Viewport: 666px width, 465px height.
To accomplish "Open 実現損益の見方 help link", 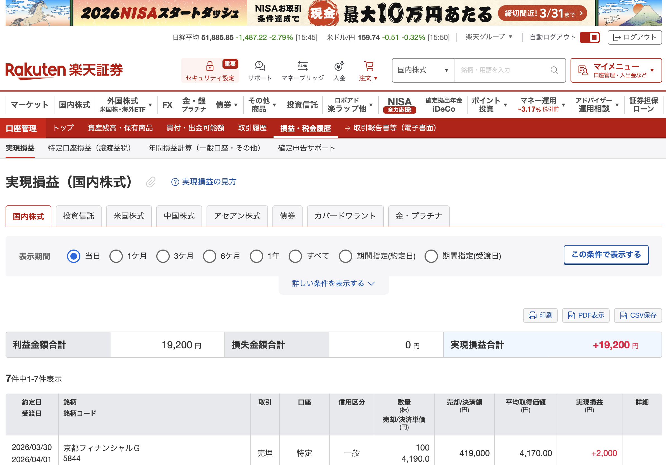I will [x=204, y=182].
